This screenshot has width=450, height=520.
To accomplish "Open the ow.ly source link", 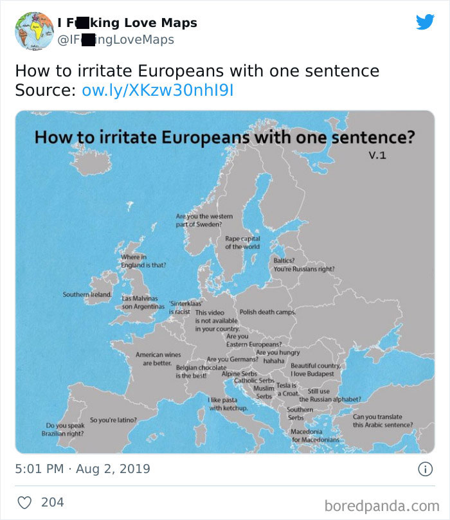I will point(157,90).
